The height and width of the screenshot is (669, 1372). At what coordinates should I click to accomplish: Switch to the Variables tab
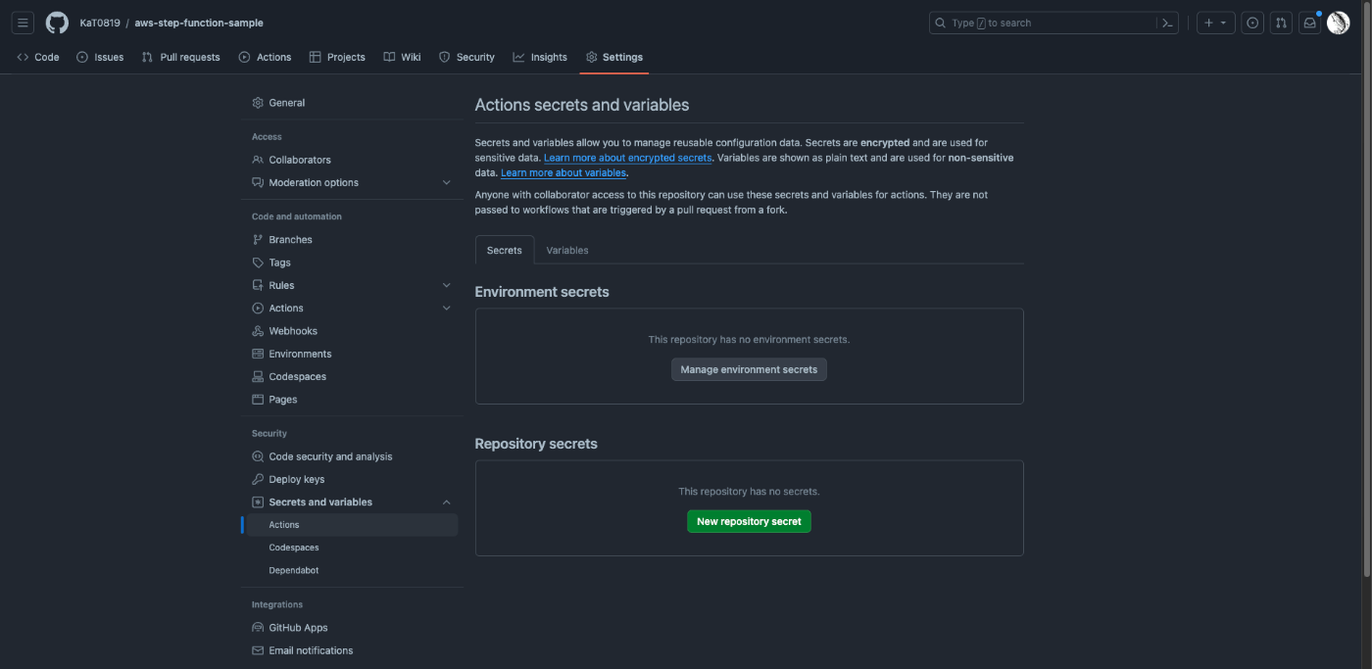[x=567, y=250]
